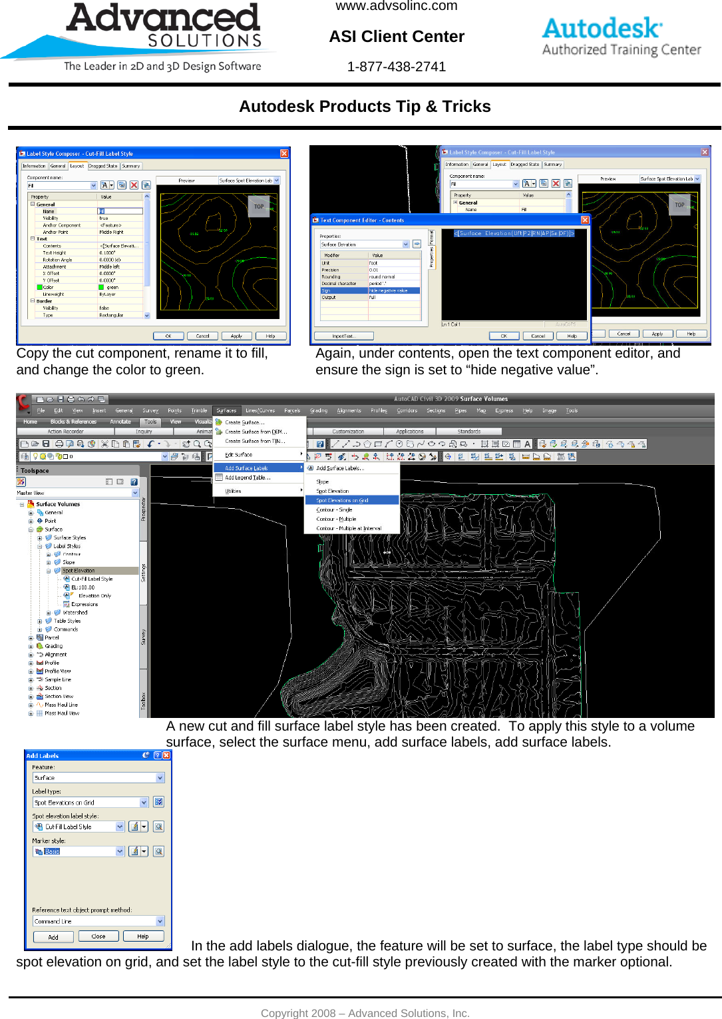
Task: Select Spot Elevations on Grid from submenu
Action: (x=342, y=500)
